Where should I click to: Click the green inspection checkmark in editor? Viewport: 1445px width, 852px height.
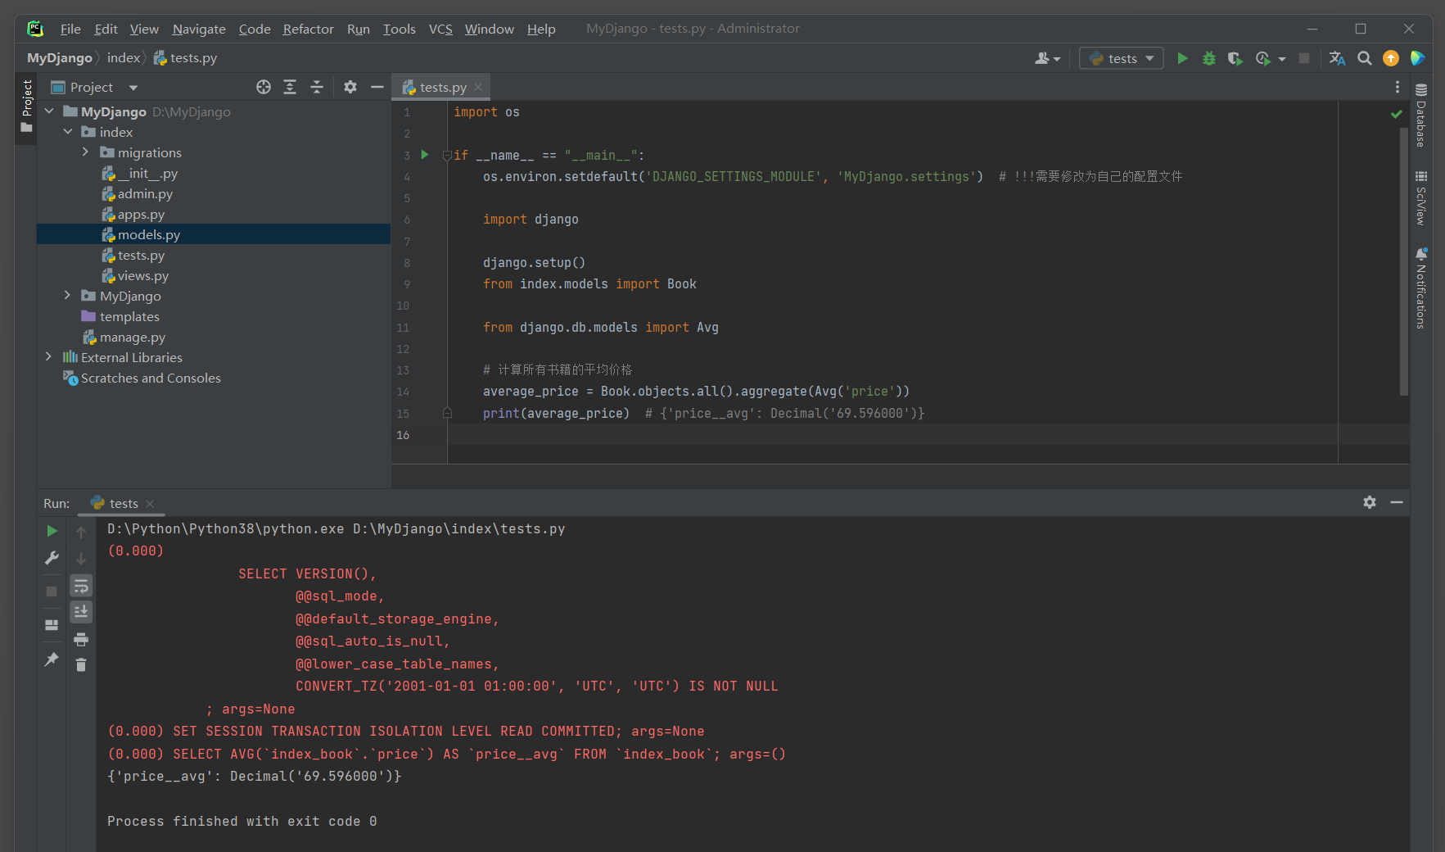1397,114
